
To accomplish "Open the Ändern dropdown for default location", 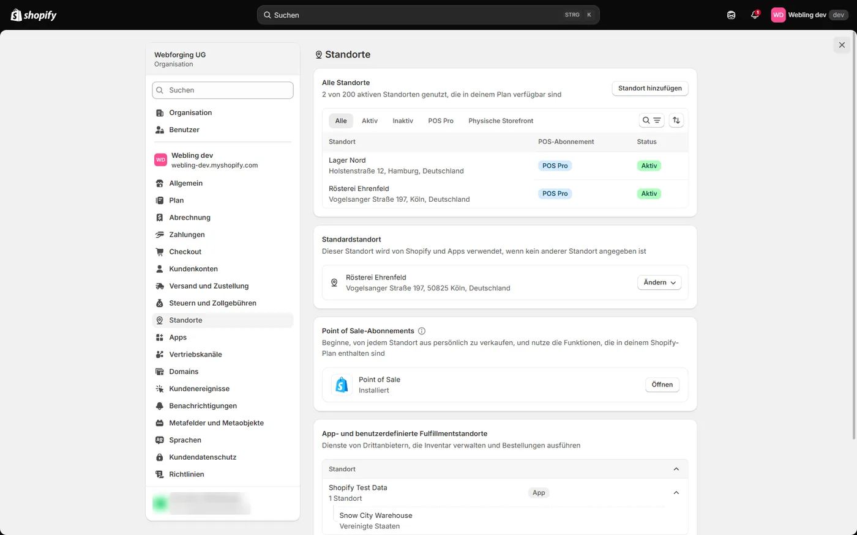I will pyautogui.click(x=659, y=282).
